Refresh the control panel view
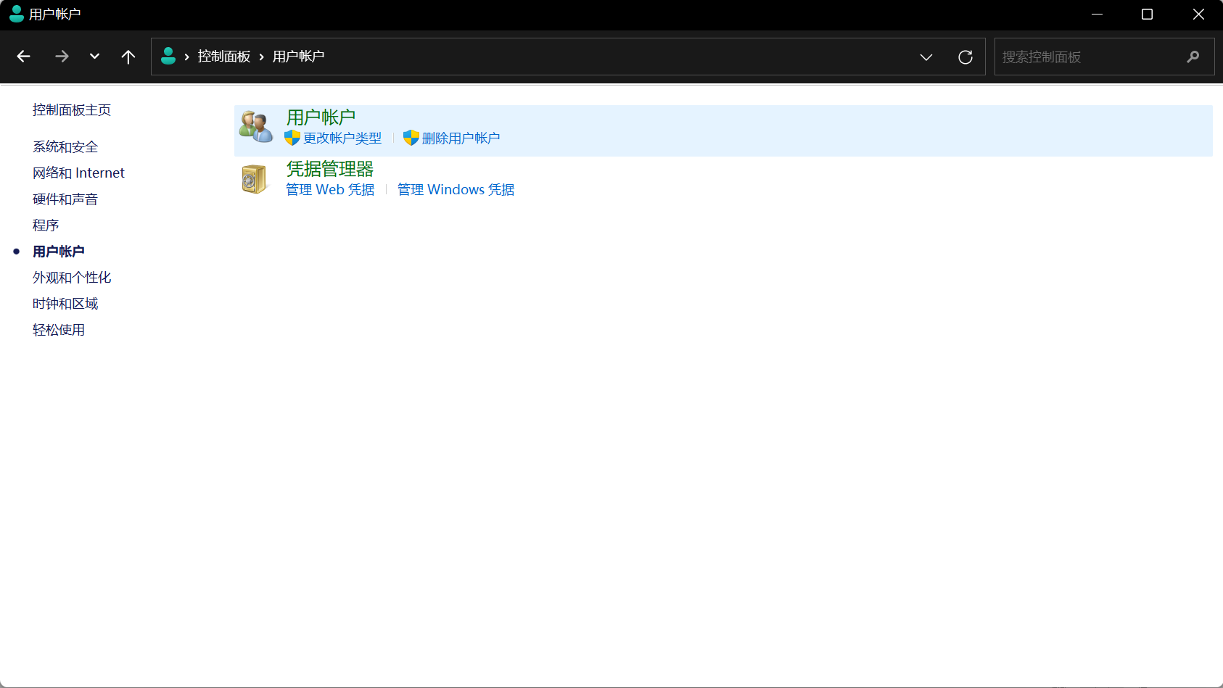This screenshot has height=688, width=1223. 965,57
